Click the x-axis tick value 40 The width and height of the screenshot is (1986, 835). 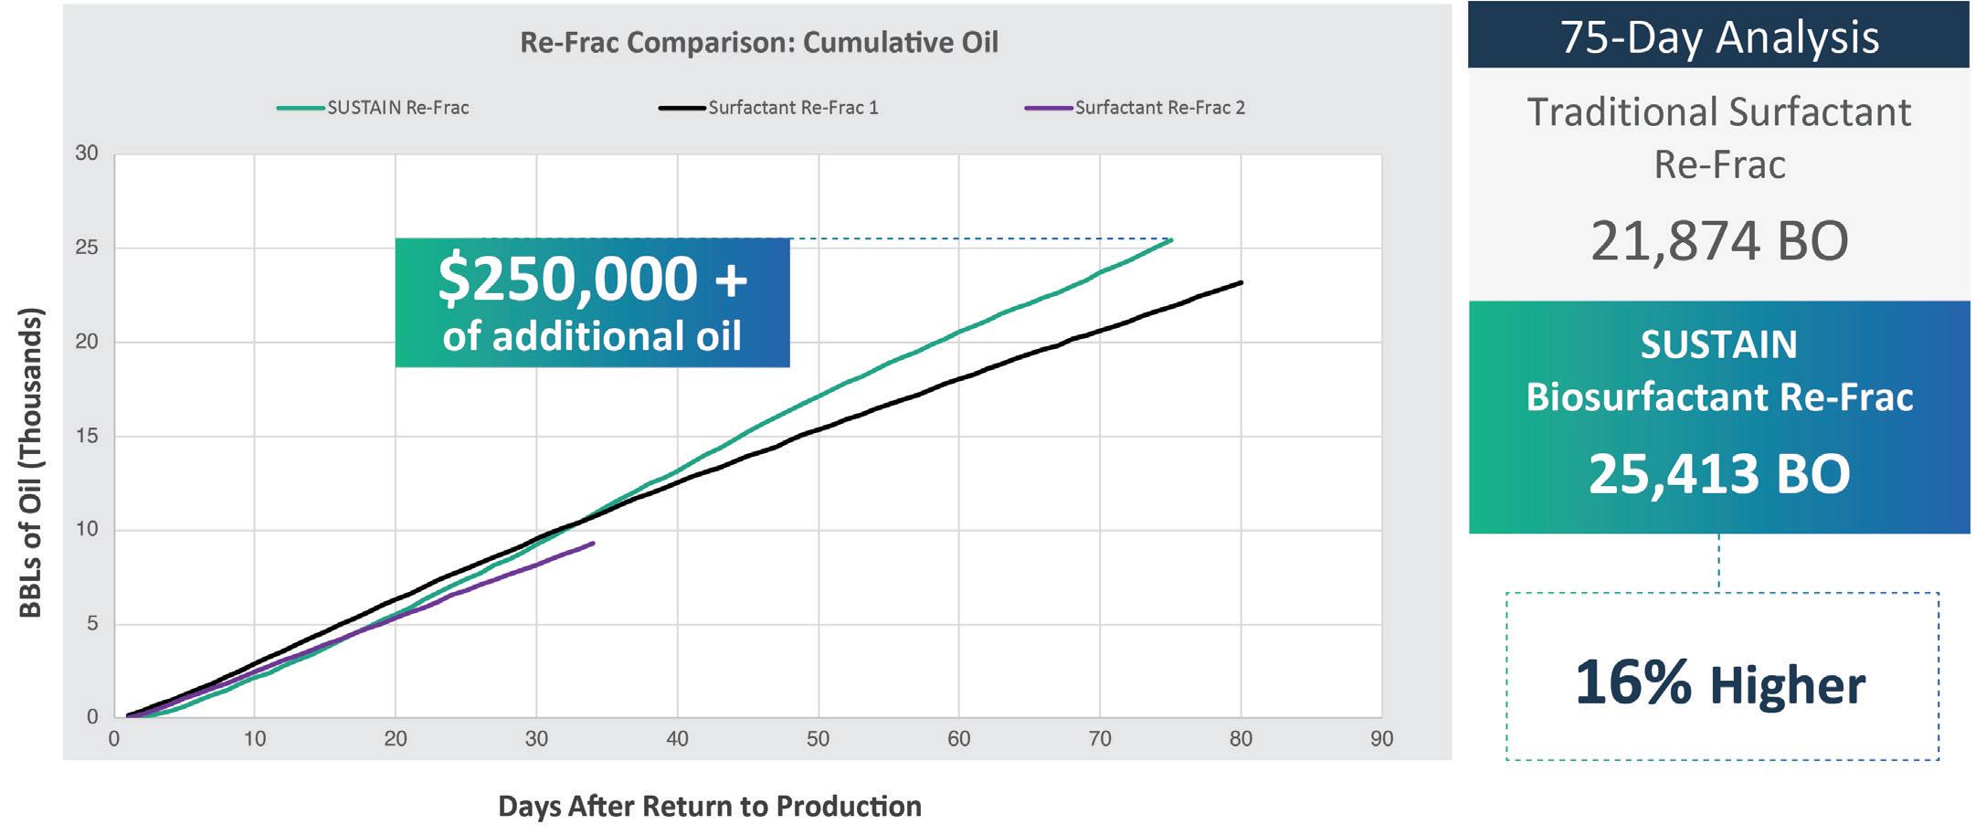tap(677, 739)
